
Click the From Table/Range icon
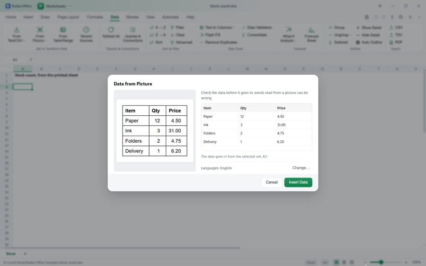pos(63,34)
